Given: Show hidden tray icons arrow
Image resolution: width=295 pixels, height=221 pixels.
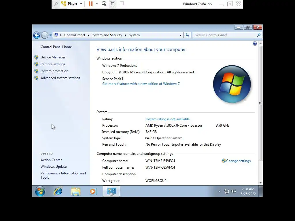Looking at the screenshot, I should point(220,191).
